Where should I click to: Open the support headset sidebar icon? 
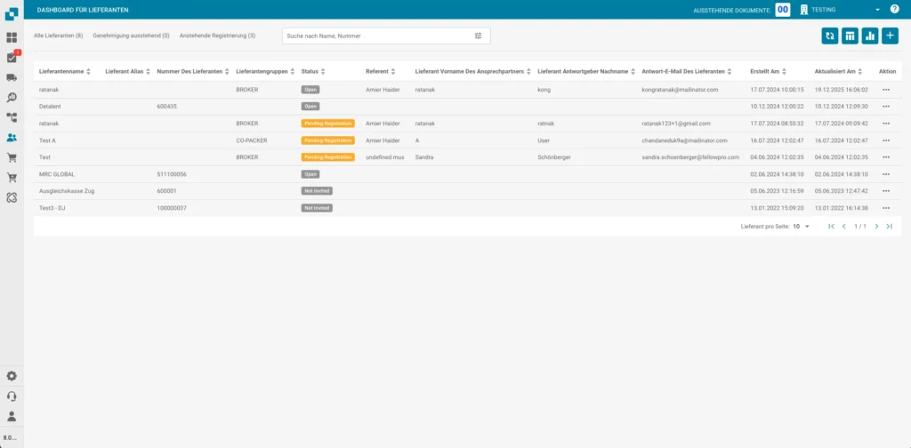pos(12,396)
